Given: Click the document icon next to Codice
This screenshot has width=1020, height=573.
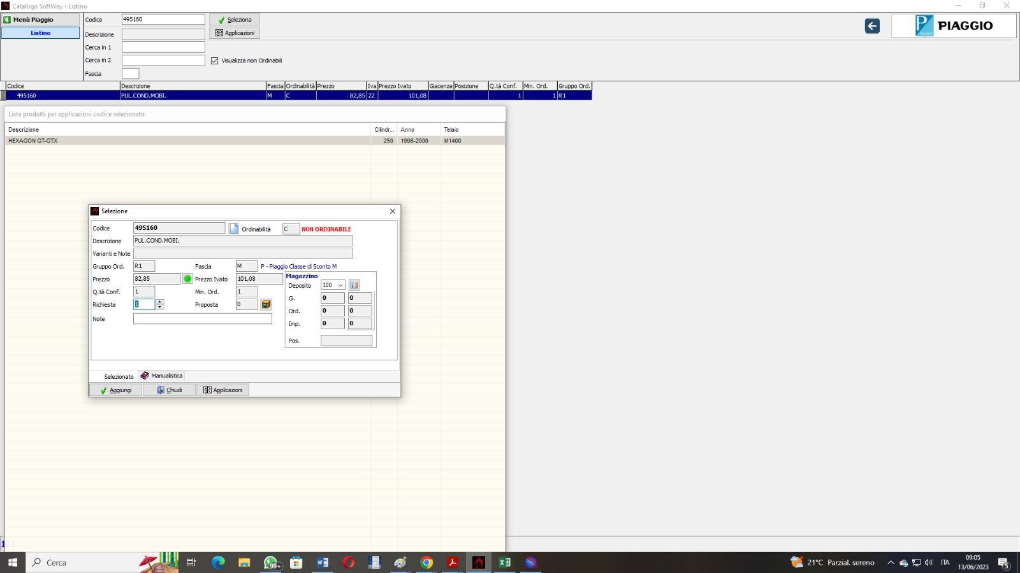Looking at the screenshot, I should pos(234,229).
